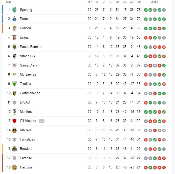Viewport: 175px width, 174px height.
Task: Click the Braga club crest
Action: [14, 38]
